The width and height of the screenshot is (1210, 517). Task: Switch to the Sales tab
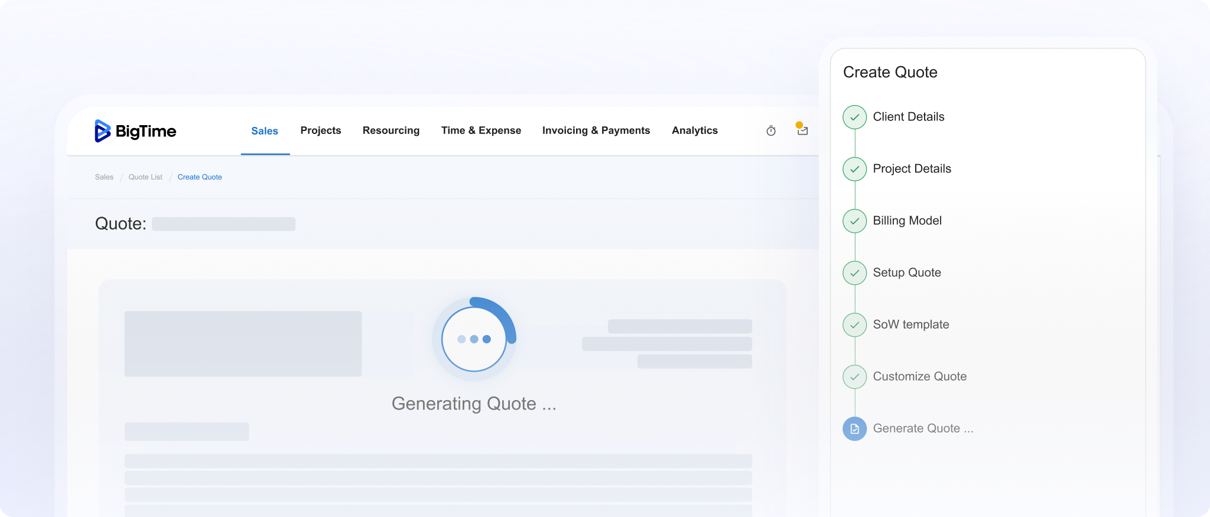(265, 131)
